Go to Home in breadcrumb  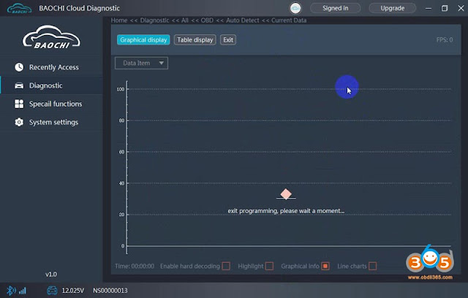pos(119,20)
